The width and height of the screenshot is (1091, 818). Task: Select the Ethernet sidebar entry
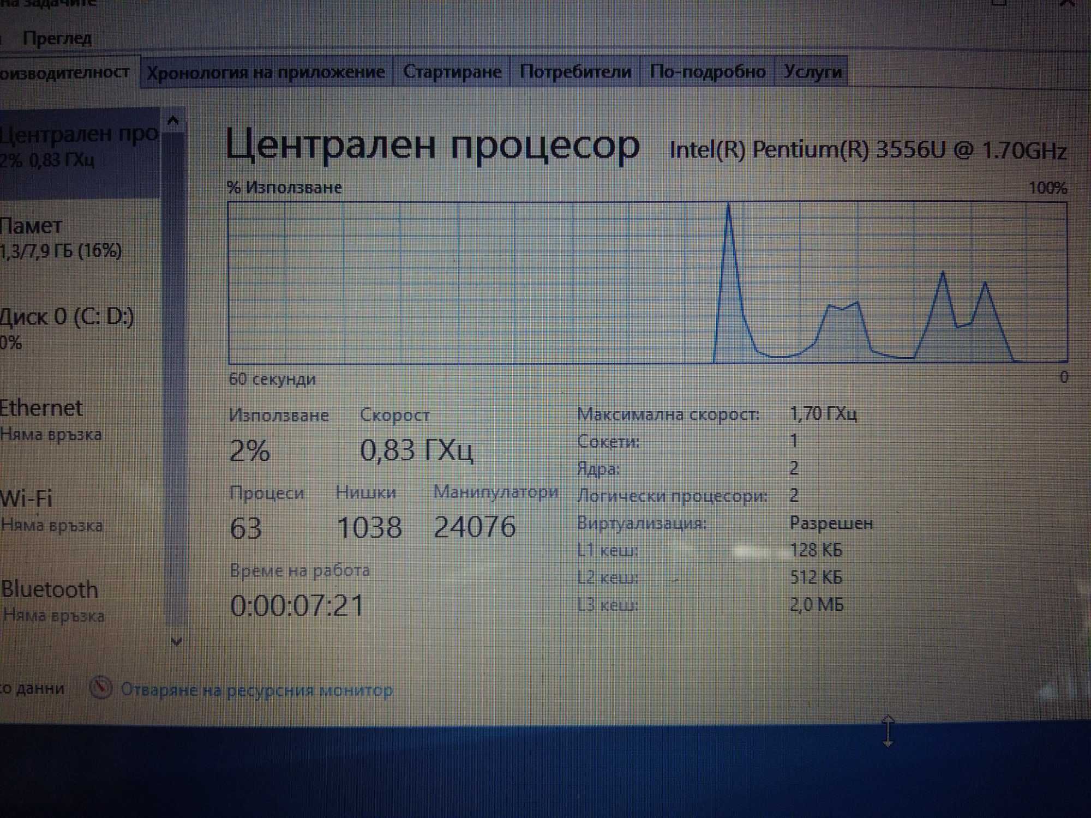pyautogui.click(x=80, y=421)
